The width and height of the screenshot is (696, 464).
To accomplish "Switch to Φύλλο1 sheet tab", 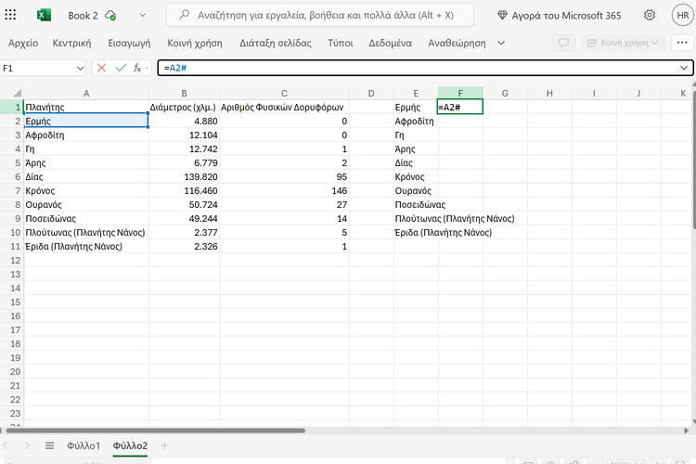I will [x=84, y=446].
